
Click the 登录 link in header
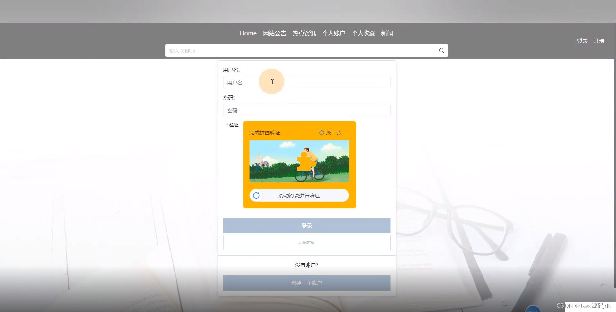tap(582, 41)
